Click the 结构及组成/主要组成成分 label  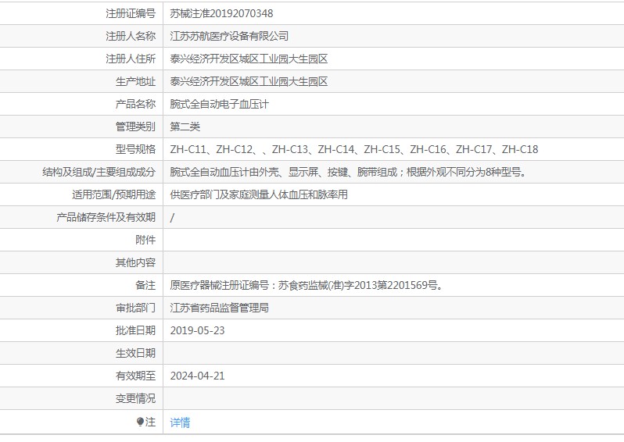99,172
